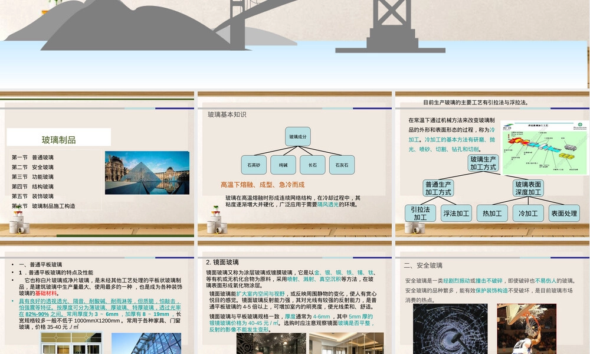Select the 玻璃基本知识 heading
Viewport: 590px width, 354px height.
[x=227, y=114]
